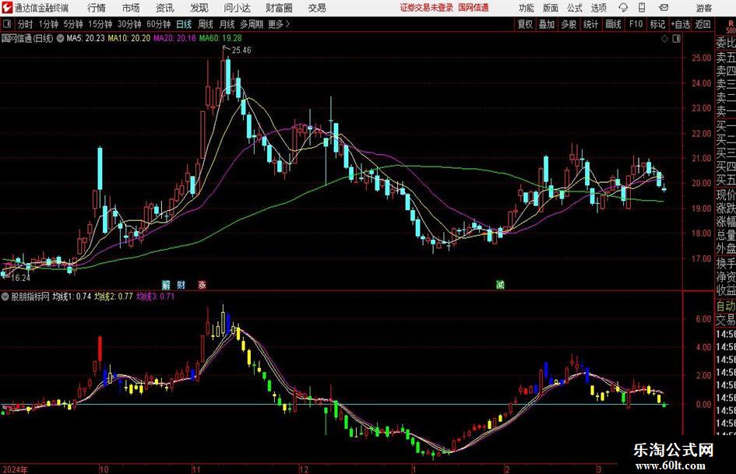The width and height of the screenshot is (736, 474).
Task: Switch to 60分钟 chart period
Action: pos(158,24)
